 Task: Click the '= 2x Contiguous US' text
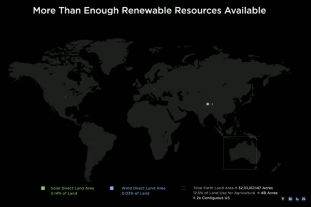coord(211,198)
